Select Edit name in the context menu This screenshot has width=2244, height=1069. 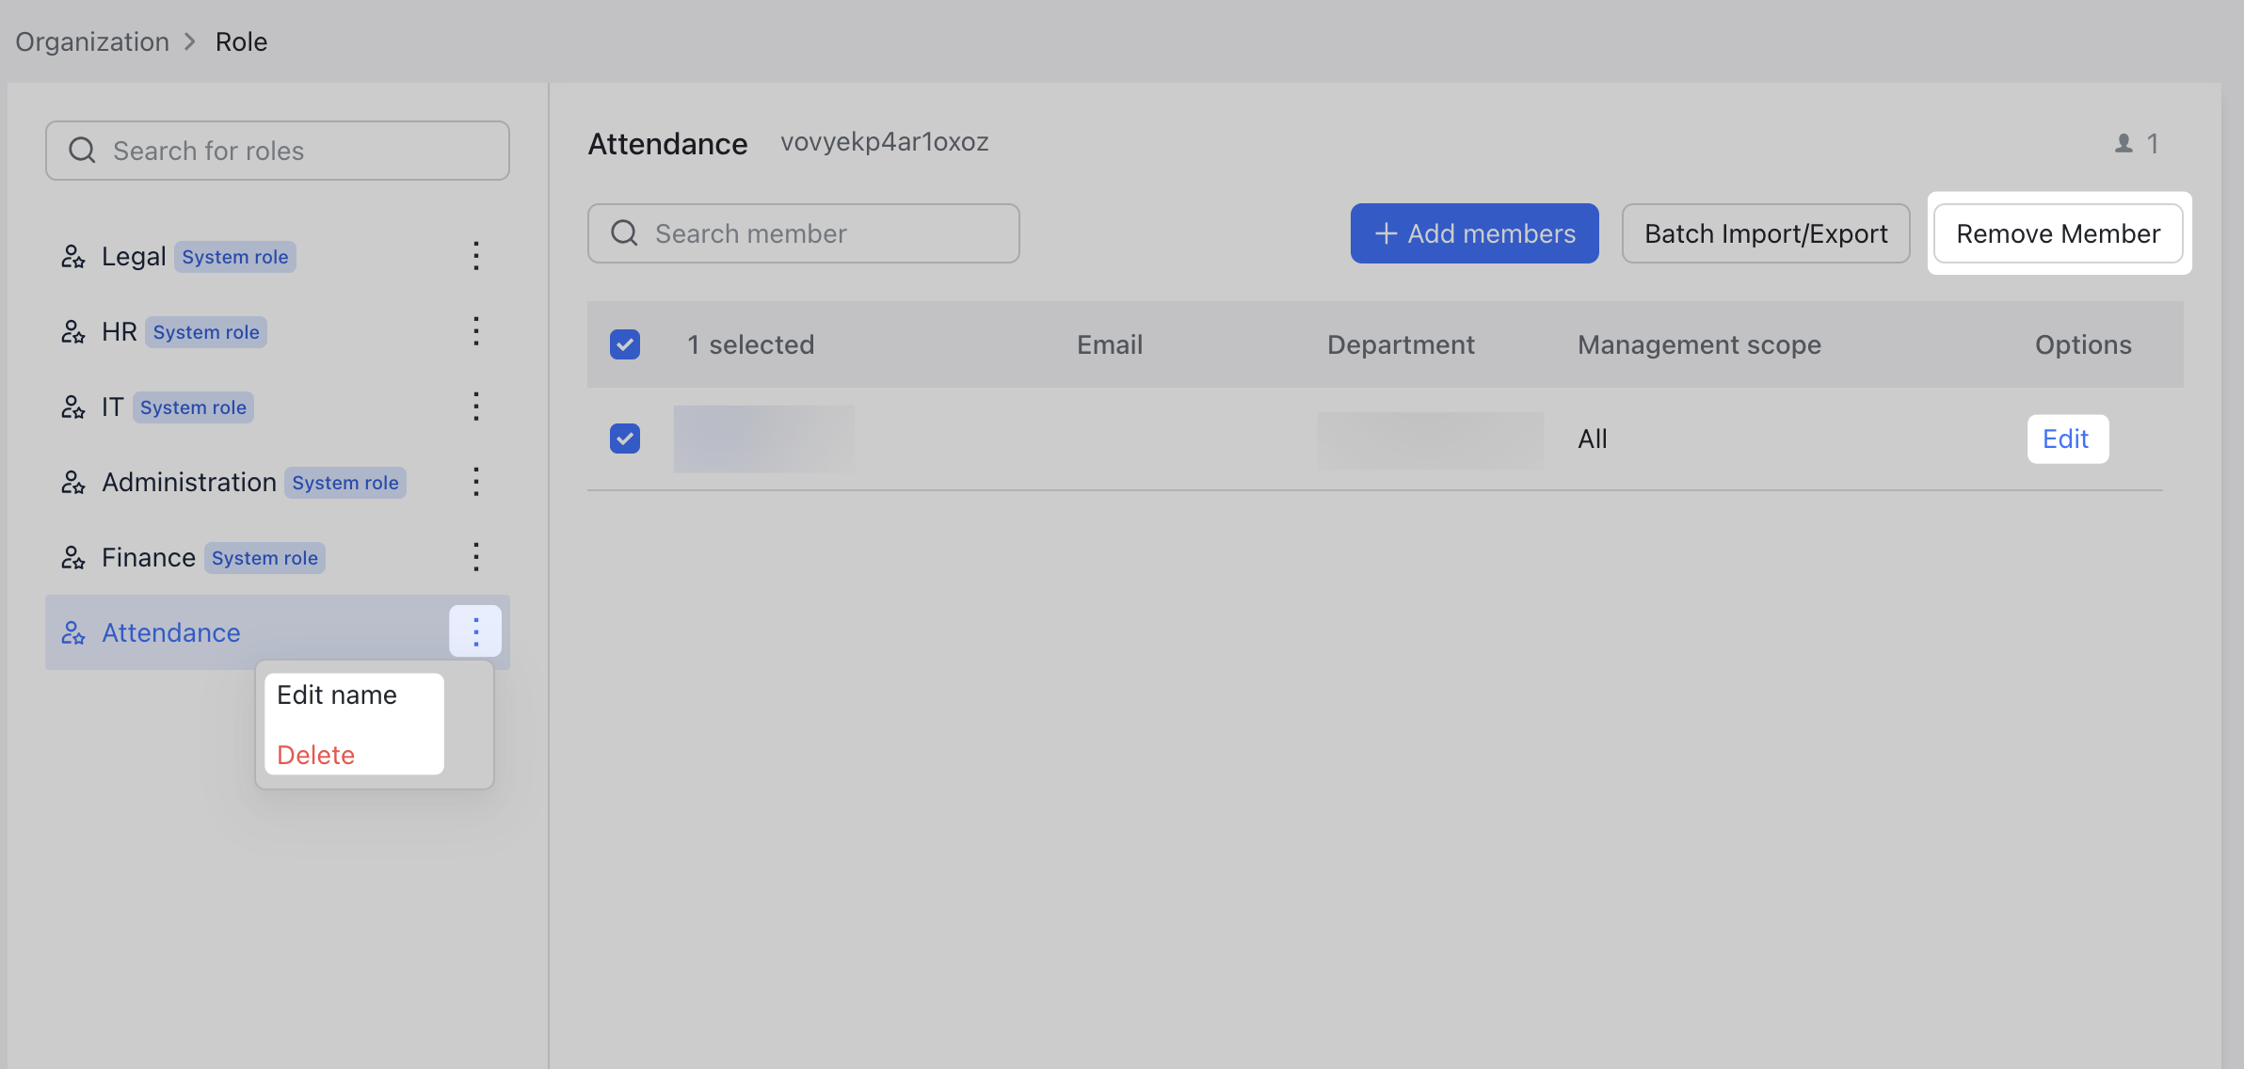click(x=337, y=694)
